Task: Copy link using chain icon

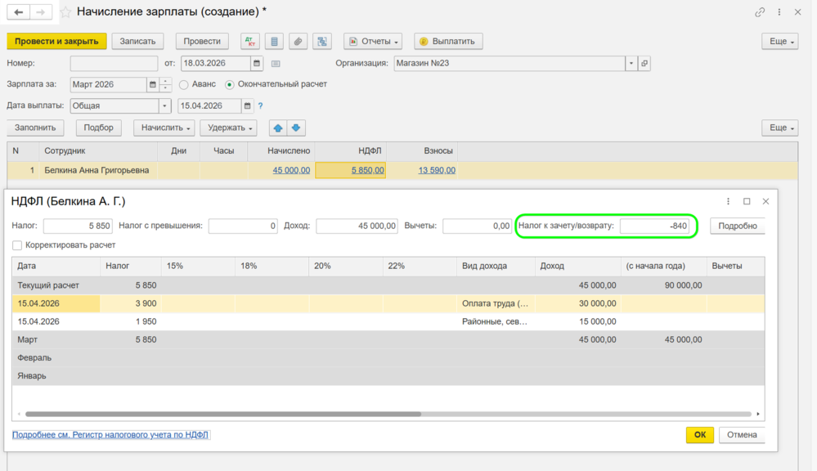Action: [x=760, y=12]
